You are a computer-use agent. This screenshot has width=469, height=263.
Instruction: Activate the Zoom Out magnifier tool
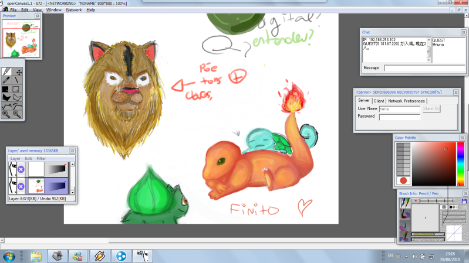(x=17, y=114)
